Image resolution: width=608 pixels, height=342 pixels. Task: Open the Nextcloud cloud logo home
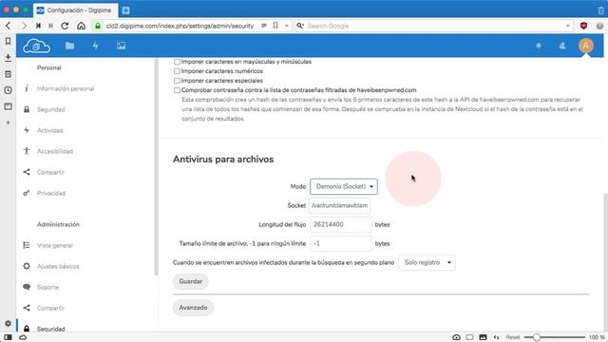point(36,46)
